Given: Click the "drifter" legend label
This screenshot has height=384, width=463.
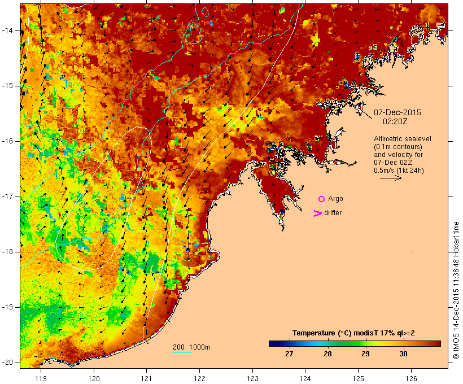Looking at the screenshot, I should click(333, 213).
